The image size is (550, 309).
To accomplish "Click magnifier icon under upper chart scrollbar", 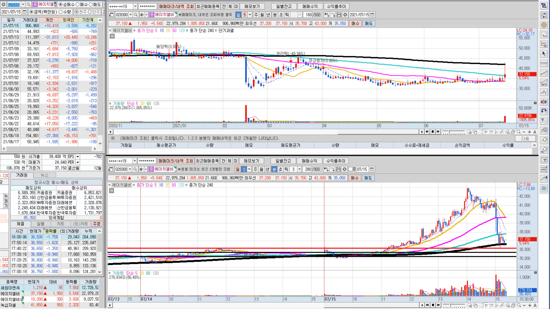I will [518, 132].
